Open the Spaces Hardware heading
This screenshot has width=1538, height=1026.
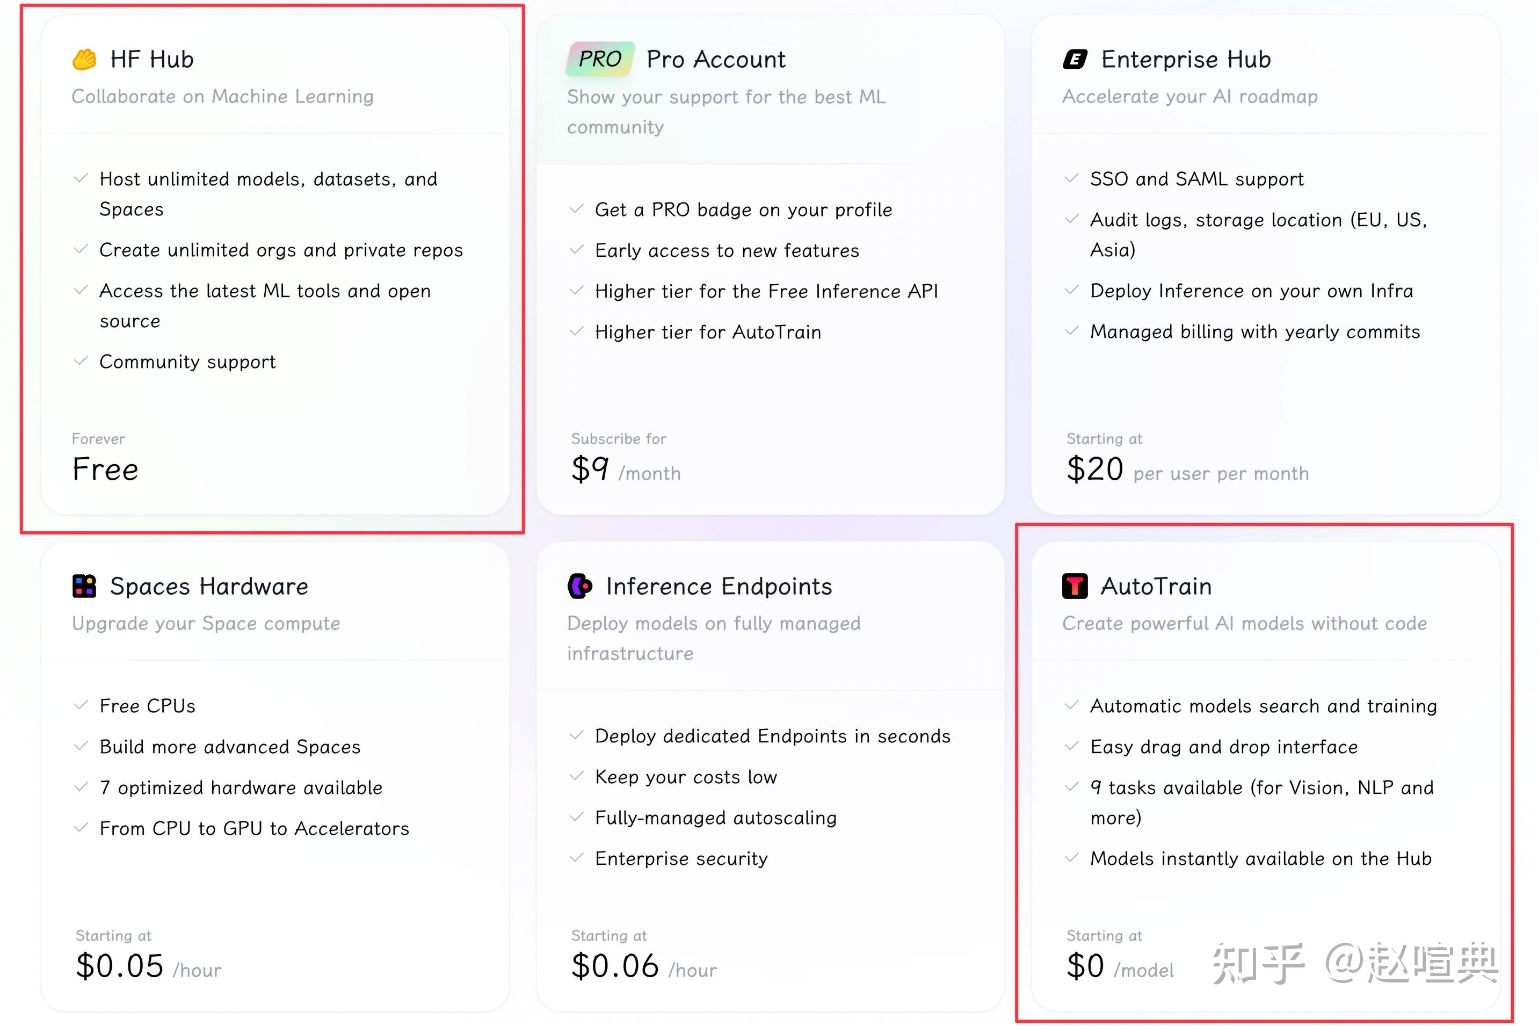click(x=209, y=586)
